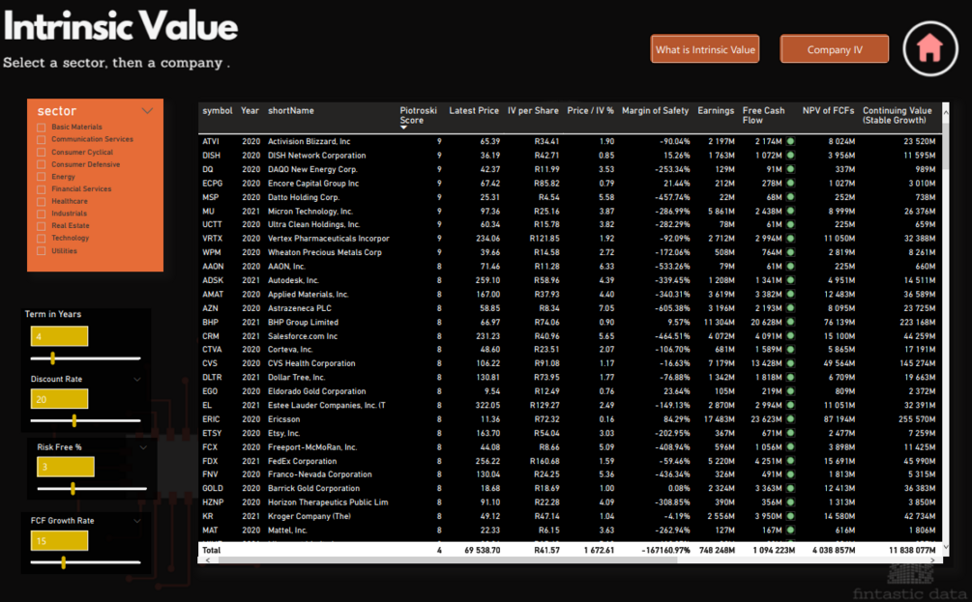Click the Discount Rate value box
The width and height of the screenshot is (972, 602).
tap(60, 399)
